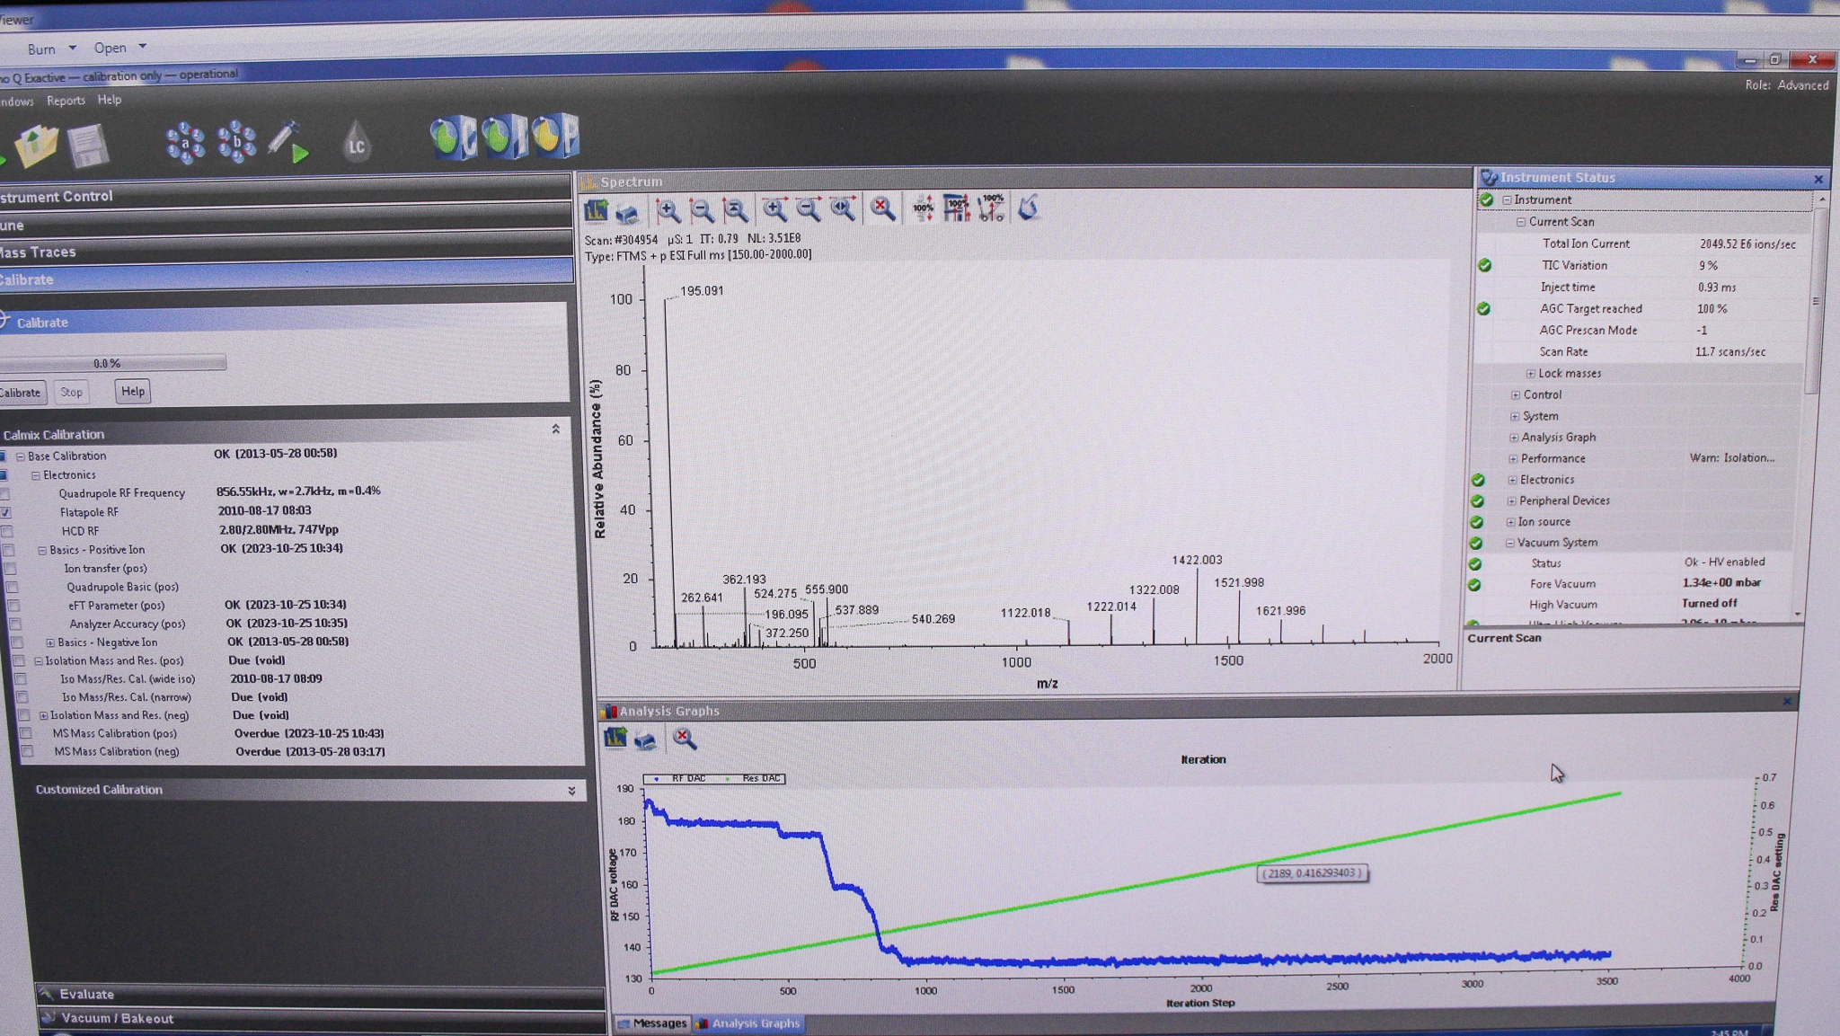Print the Analysis Graphs plot

[x=645, y=739]
